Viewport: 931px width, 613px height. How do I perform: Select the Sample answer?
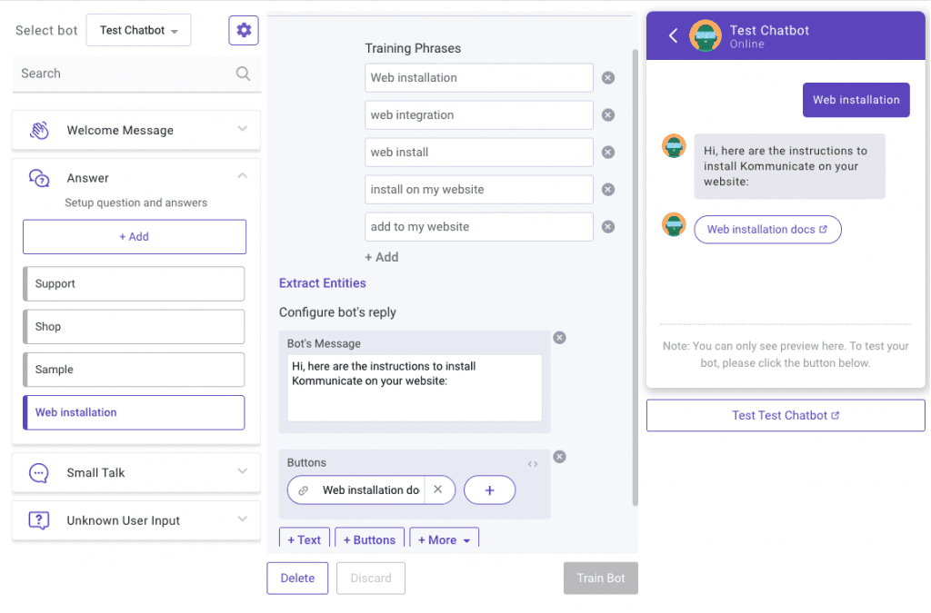pyautogui.click(x=134, y=370)
